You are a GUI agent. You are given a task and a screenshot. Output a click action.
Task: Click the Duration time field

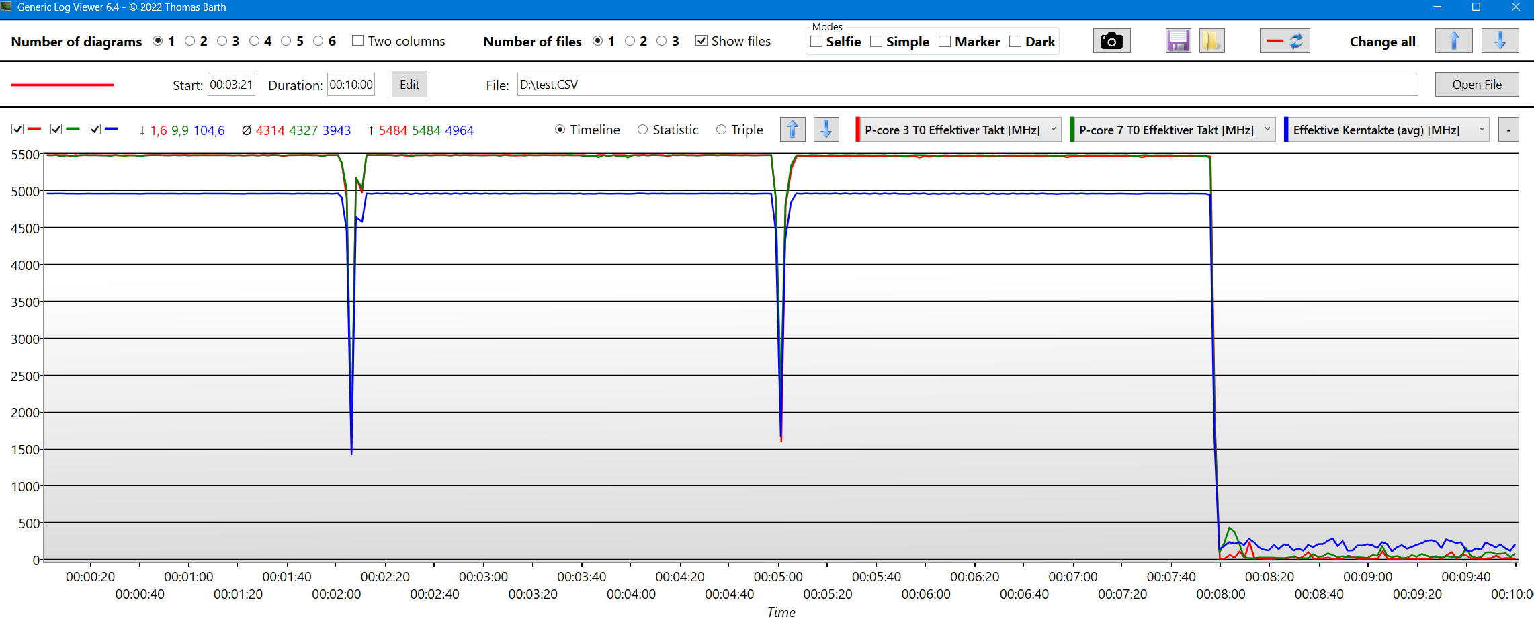click(351, 85)
